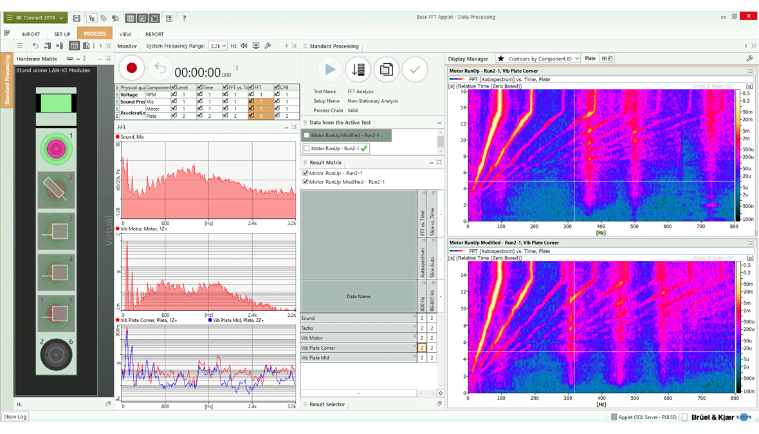Click the Save icon in title toolbar
The width and height of the screenshot is (759, 434).
pos(77,18)
